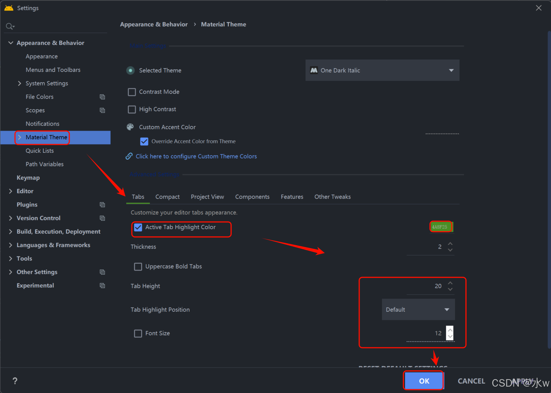Select File Colors in the tree
Image resolution: width=551 pixels, height=393 pixels.
coord(39,97)
